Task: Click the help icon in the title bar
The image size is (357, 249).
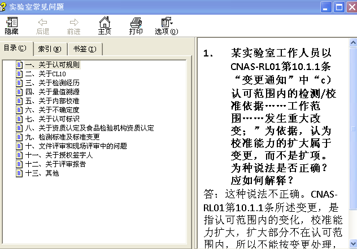Action: click(3, 7)
